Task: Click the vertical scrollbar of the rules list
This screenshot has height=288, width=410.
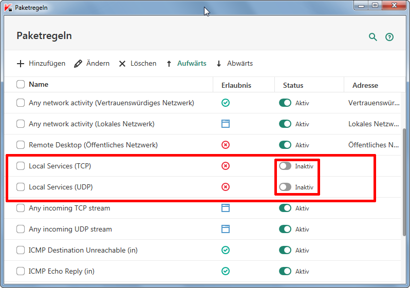Action: [405, 180]
